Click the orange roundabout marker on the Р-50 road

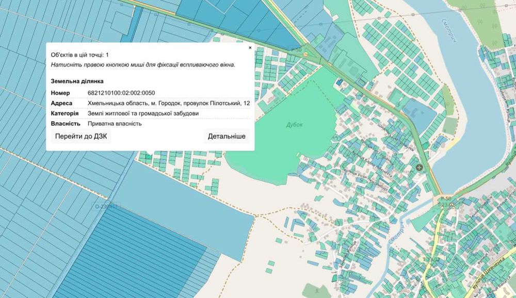pyautogui.click(x=305, y=54)
